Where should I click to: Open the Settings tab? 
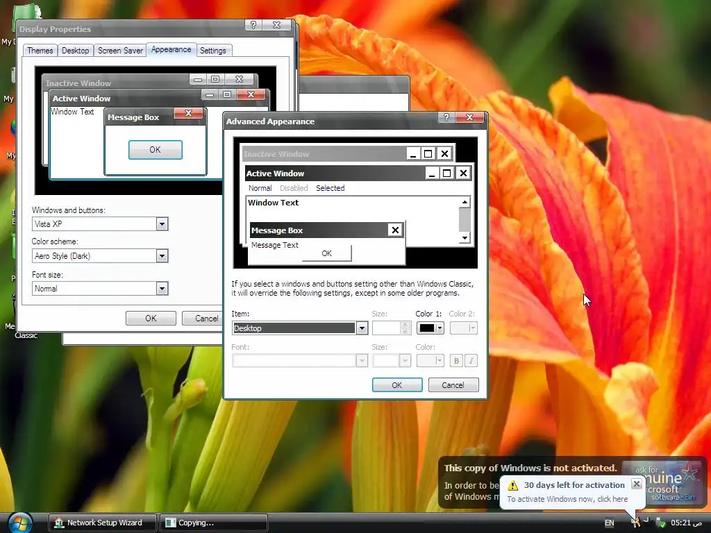(212, 50)
